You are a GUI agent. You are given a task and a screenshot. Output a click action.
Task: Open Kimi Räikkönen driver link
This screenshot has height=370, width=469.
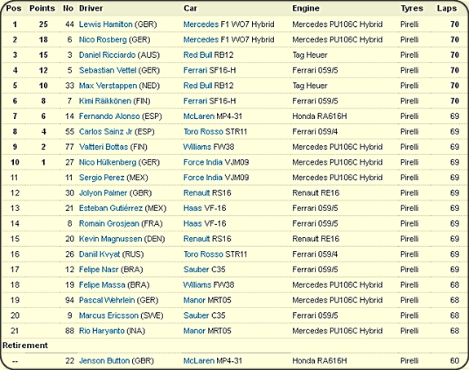[105, 101]
